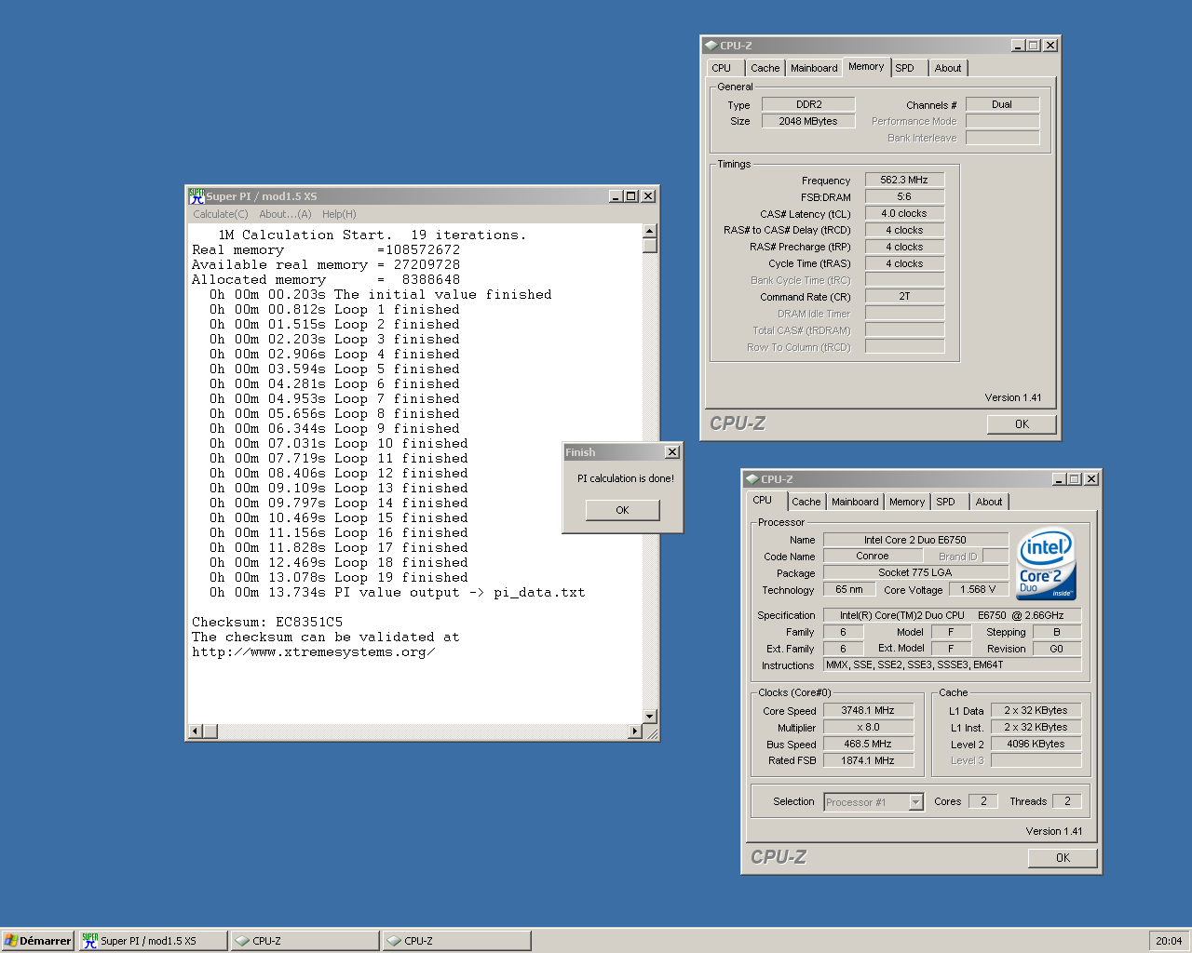Activate second CPU-Z taskbar button
The image size is (1192, 953).
click(457, 941)
